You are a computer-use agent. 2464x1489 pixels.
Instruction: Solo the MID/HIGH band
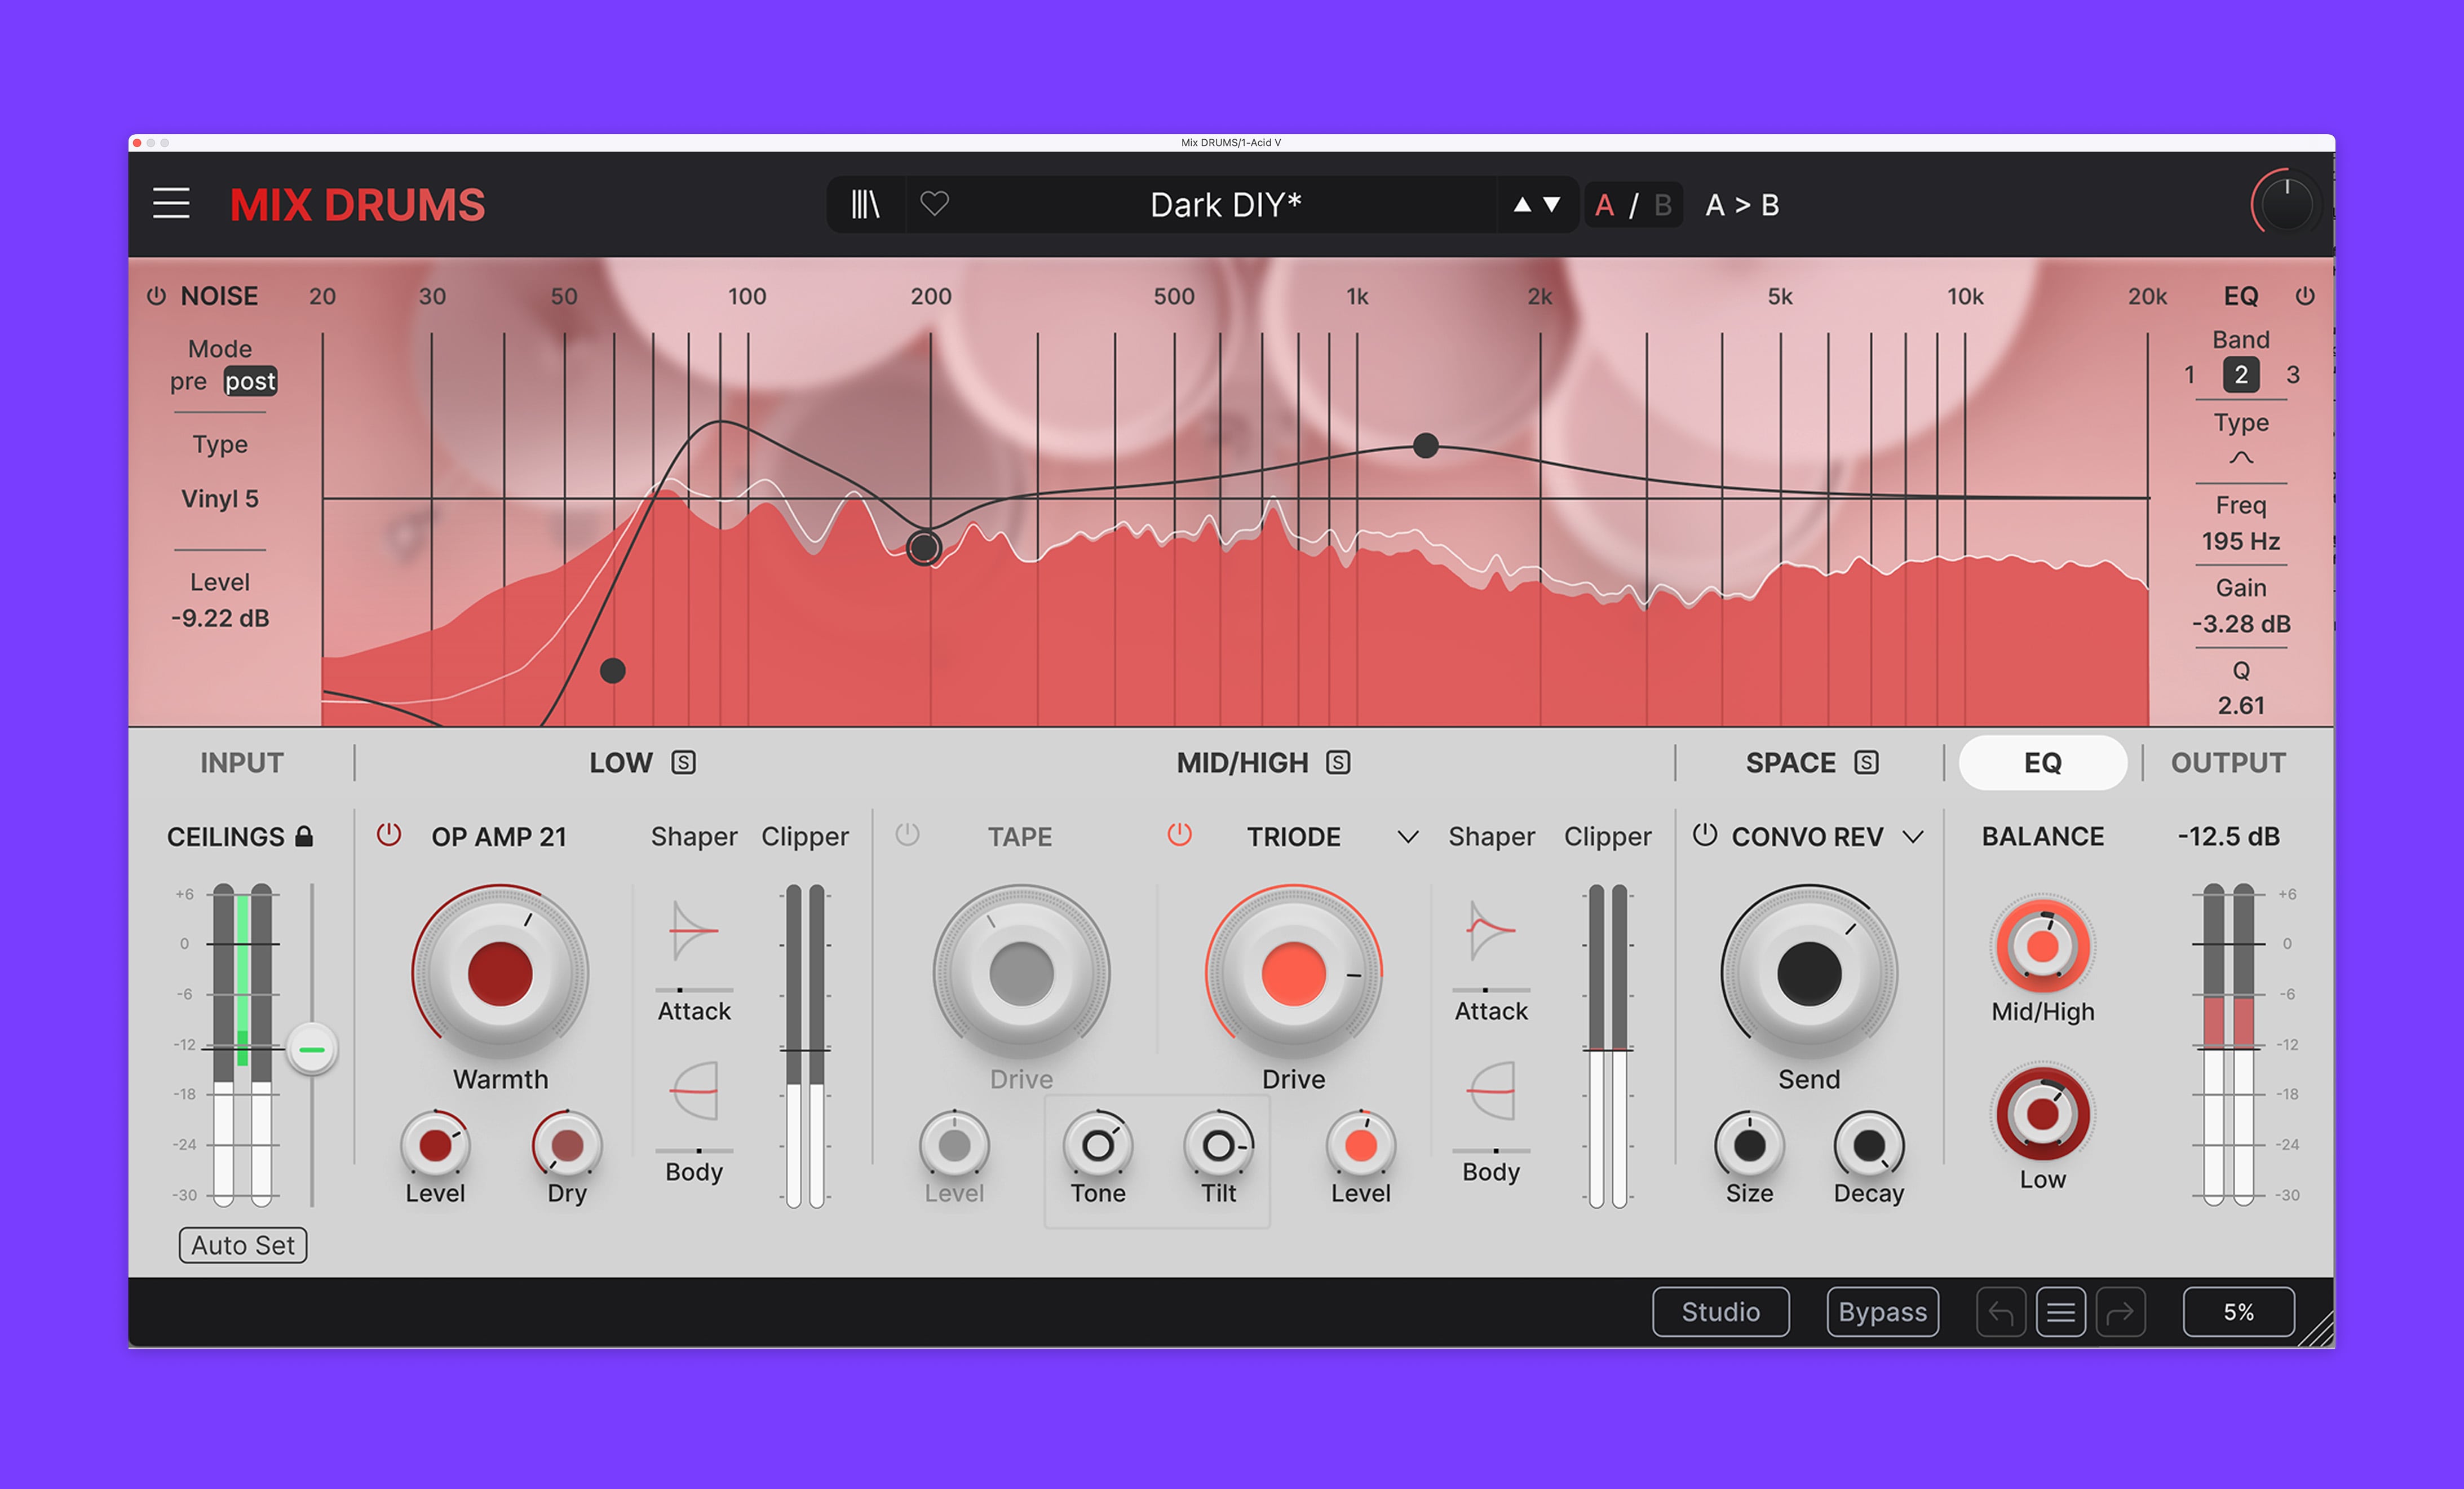click(x=1338, y=763)
